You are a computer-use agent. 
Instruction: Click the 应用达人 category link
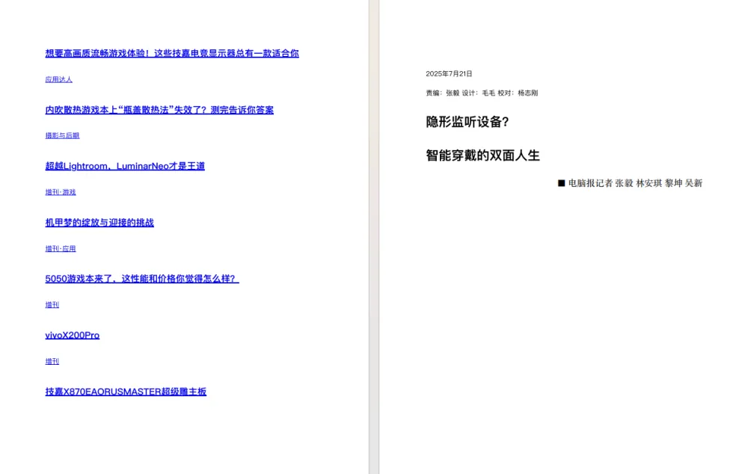(58, 79)
